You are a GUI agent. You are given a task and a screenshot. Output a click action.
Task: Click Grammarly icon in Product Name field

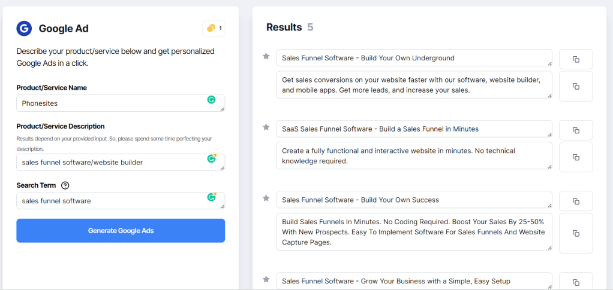(211, 100)
